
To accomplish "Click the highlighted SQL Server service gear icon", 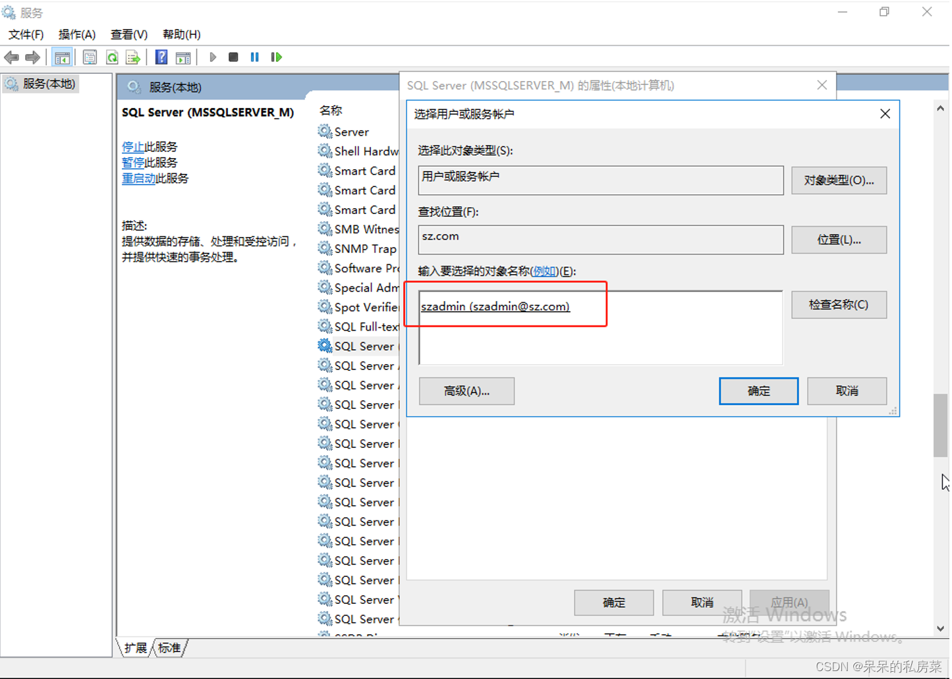I will 325,346.
